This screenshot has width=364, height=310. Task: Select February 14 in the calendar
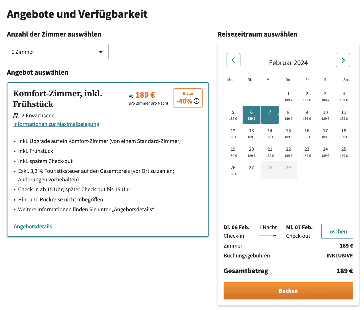pyautogui.click(x=270, y=133)
